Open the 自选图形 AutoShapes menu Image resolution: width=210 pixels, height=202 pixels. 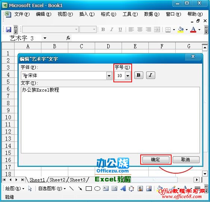[52, 189]
